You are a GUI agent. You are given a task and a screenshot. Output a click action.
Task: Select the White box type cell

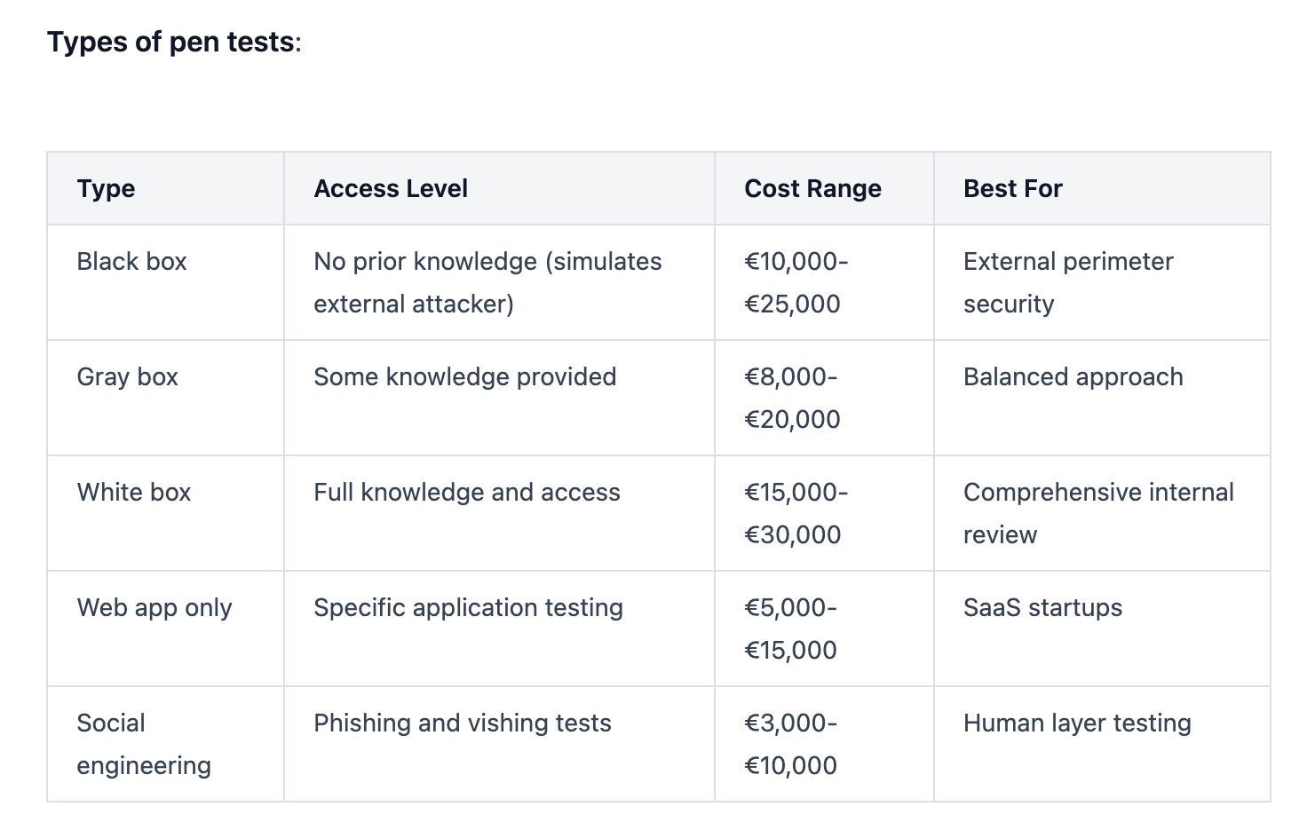pos(134,493)
